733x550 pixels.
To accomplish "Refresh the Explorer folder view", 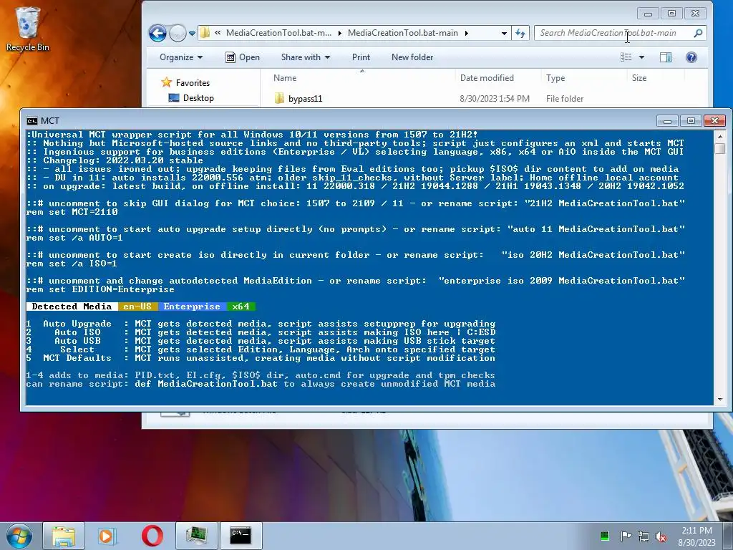I will [x=520, y=33].
